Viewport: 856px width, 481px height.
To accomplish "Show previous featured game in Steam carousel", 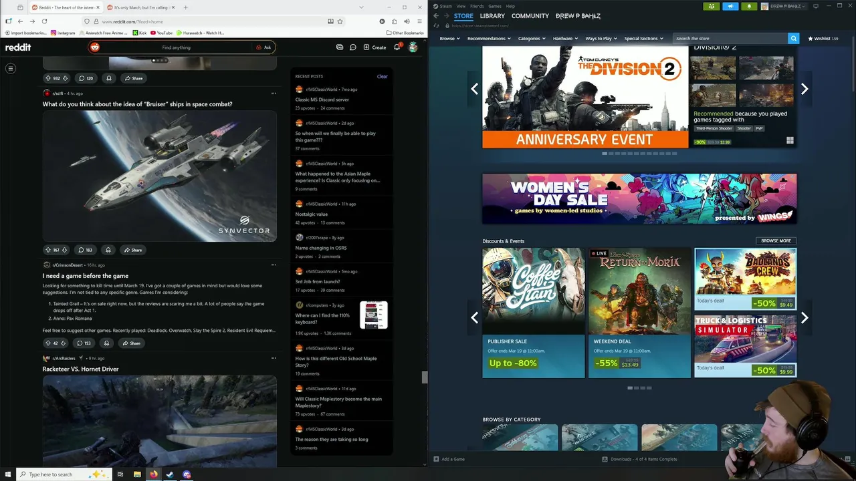I will click(474, 89).
